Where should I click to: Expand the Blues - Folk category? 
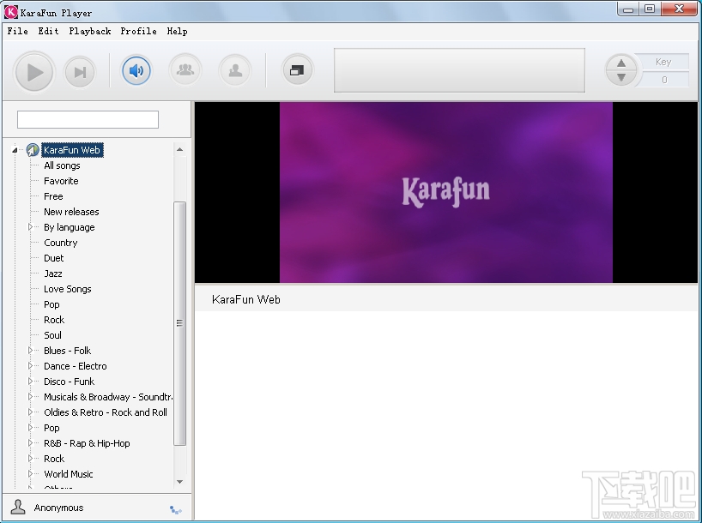click(31, 351)
